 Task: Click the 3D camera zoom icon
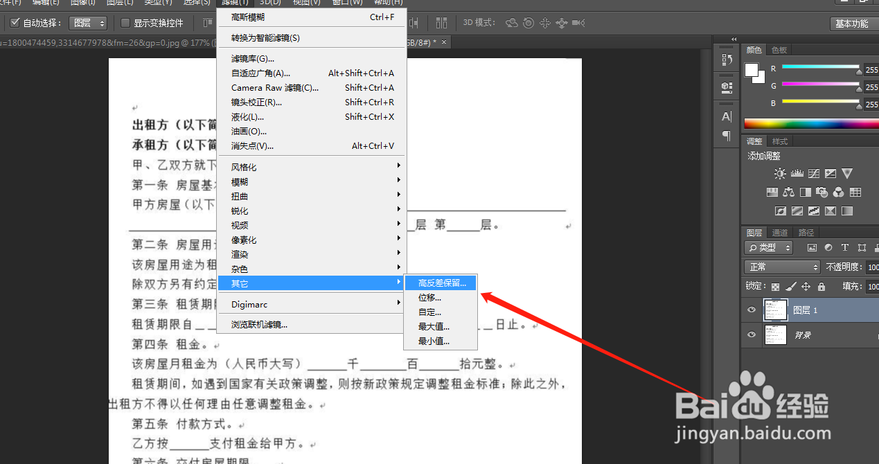(x=578, y=23)
